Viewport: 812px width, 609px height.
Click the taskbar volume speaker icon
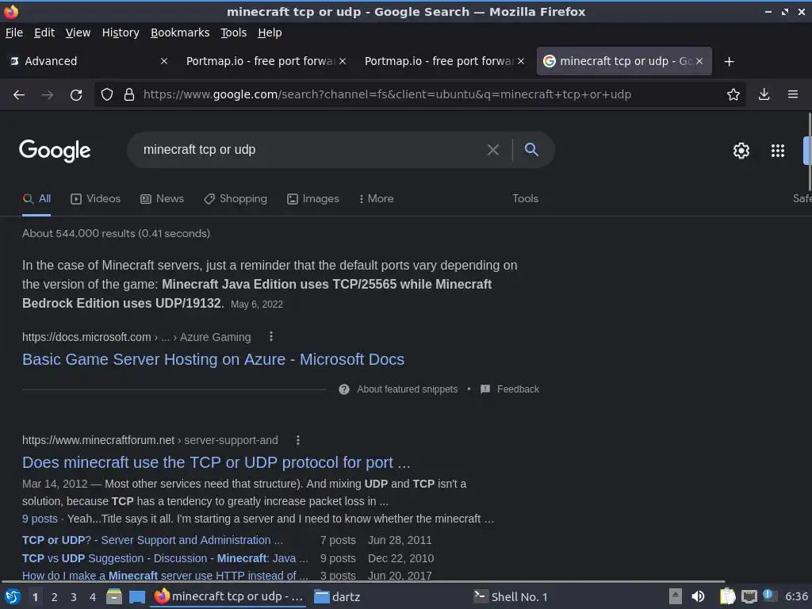point(698,597)
